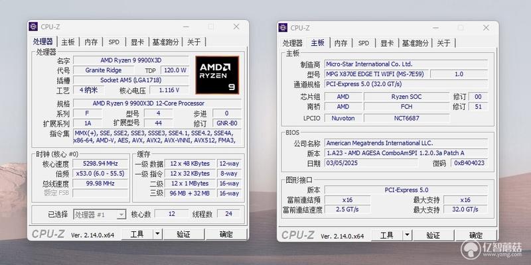Click the L1 instruction cache 12 x 32 KBytes
This screenshot has width=531, height=265.
click(190, 174)
